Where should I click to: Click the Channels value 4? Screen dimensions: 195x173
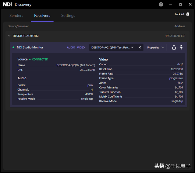(92, 90)
